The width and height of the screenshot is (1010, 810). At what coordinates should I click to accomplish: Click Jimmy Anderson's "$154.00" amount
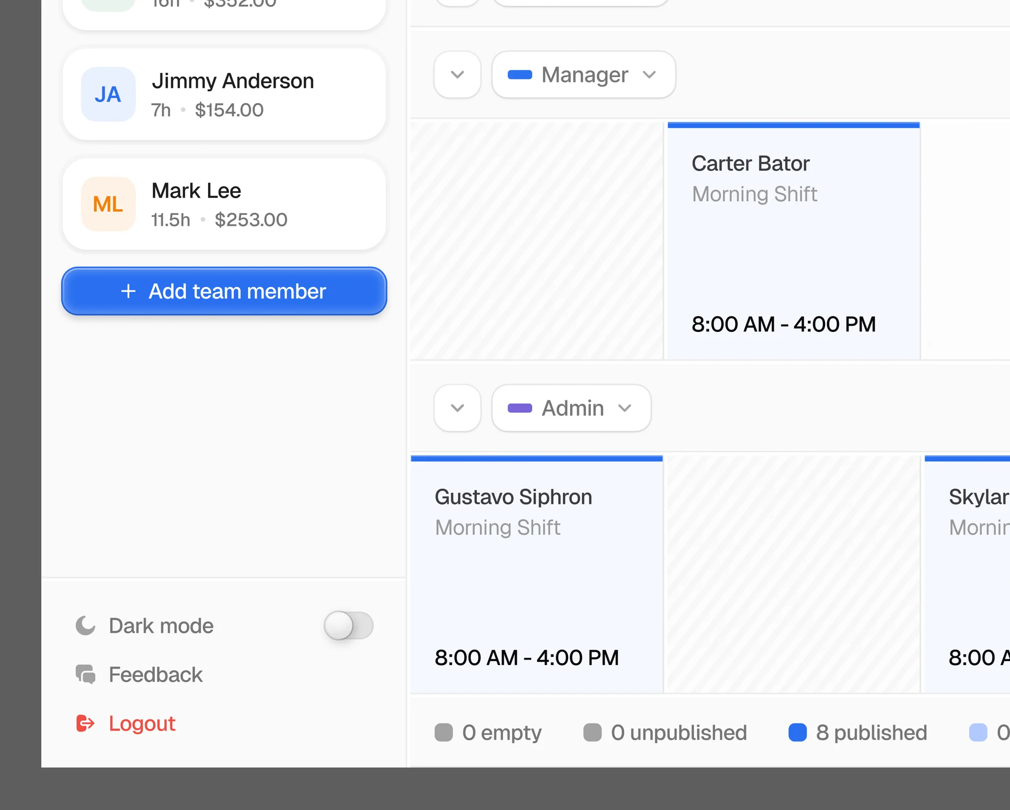click(x=229, y=110)
